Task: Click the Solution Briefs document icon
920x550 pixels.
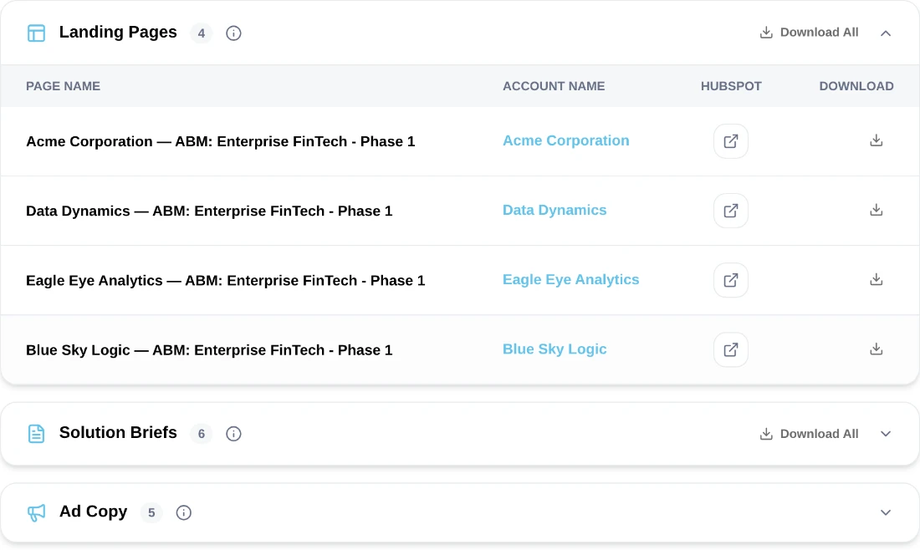Action: [36, 434]
